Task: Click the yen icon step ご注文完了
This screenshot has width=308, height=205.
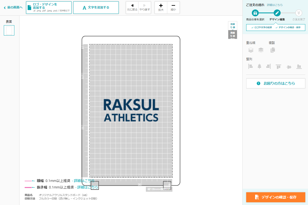Action: click(299, 13)
